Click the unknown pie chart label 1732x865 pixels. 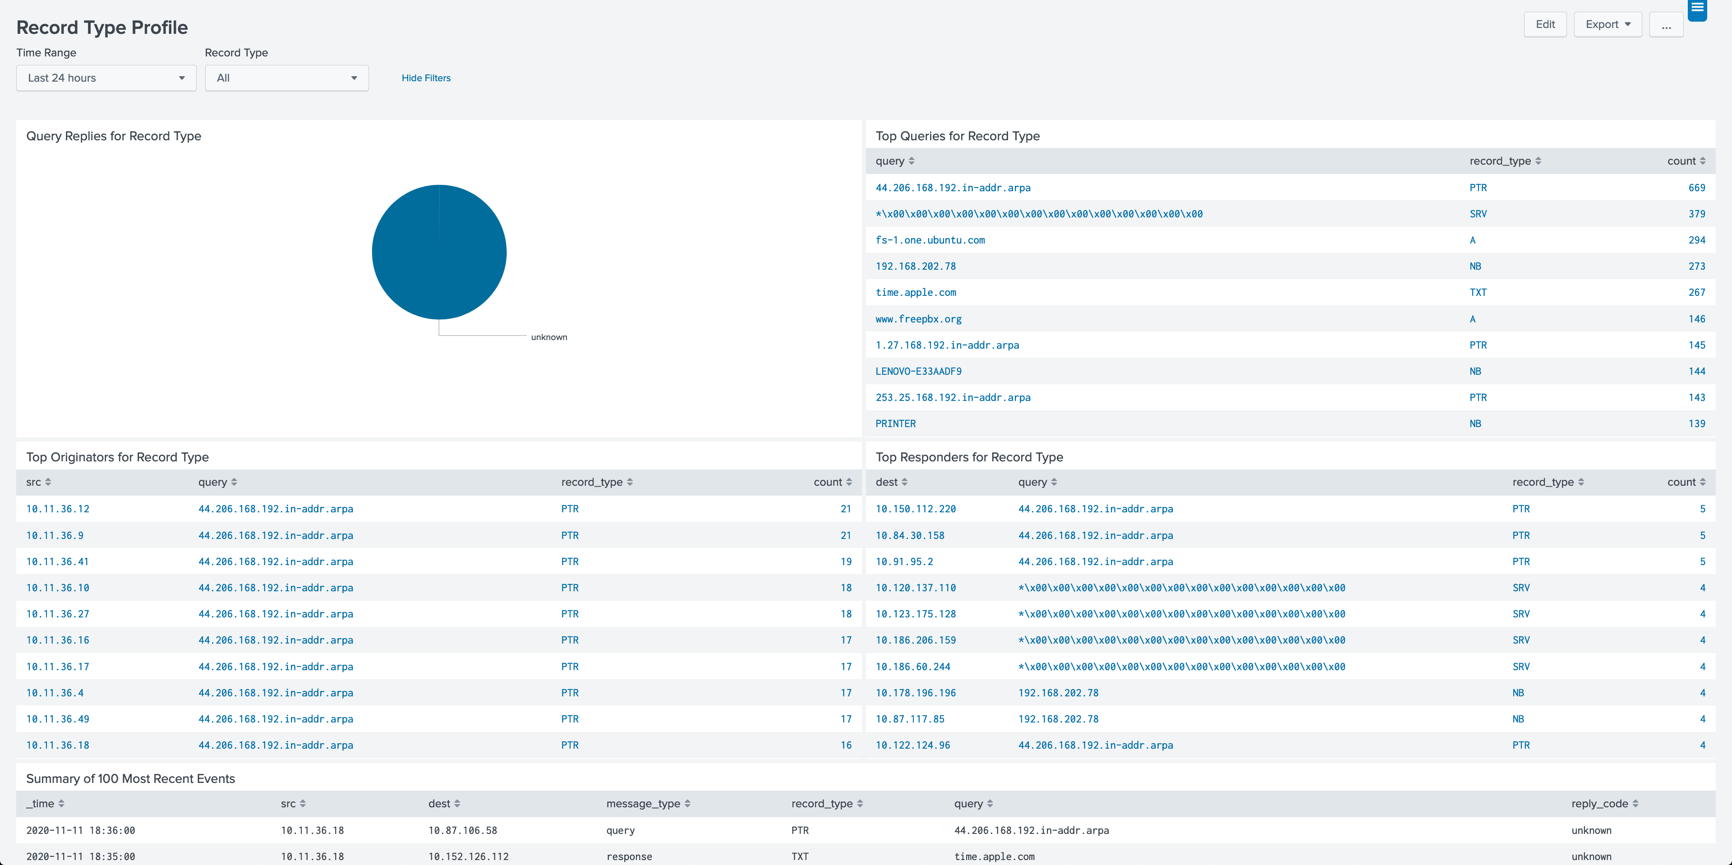click(548, 337)
